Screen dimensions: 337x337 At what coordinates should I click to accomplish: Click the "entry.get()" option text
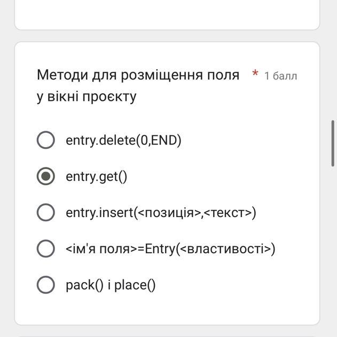tap(97, 176)
